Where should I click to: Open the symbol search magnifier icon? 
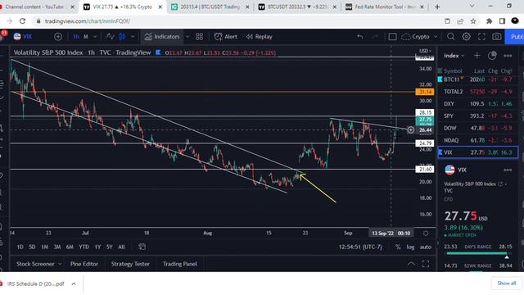pyautogui.click(x=451, y=37)
